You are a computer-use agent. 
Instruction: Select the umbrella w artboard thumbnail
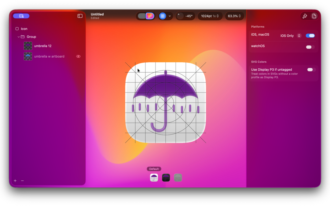click(28, 56)
